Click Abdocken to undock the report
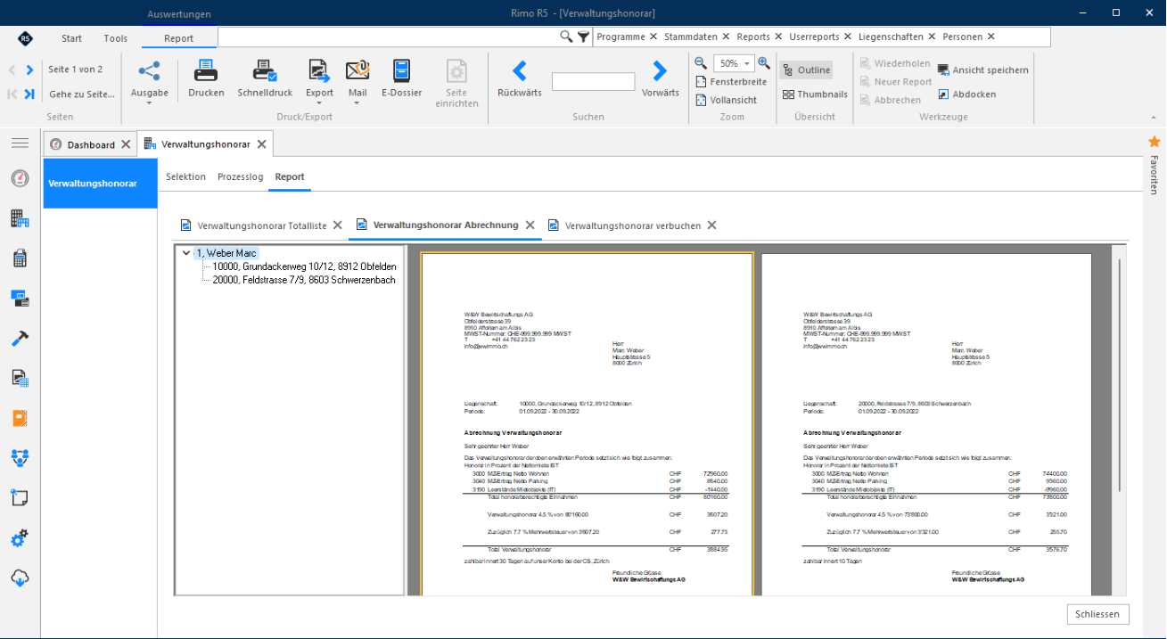The width and height of the screenshot is (1167, 639). (x=967, y=94)
